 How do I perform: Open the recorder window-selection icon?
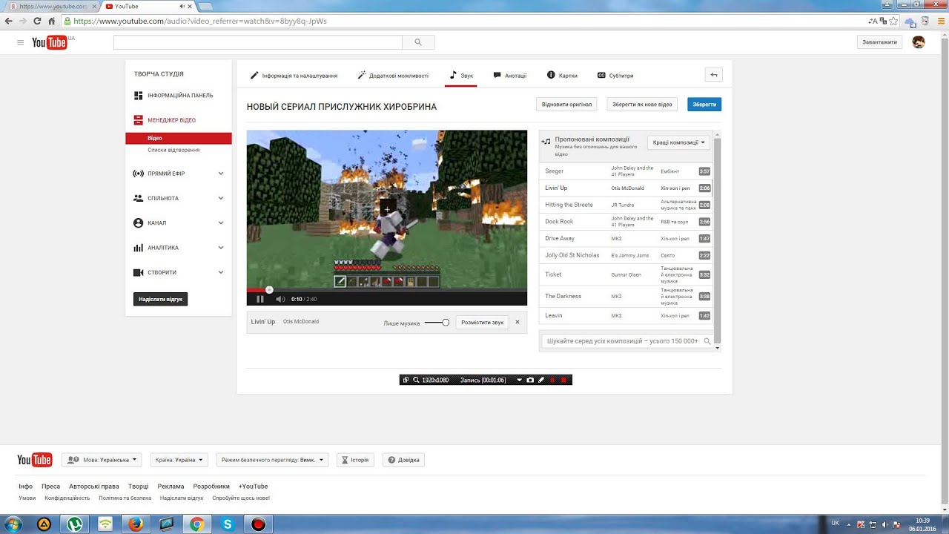[406, 380]
